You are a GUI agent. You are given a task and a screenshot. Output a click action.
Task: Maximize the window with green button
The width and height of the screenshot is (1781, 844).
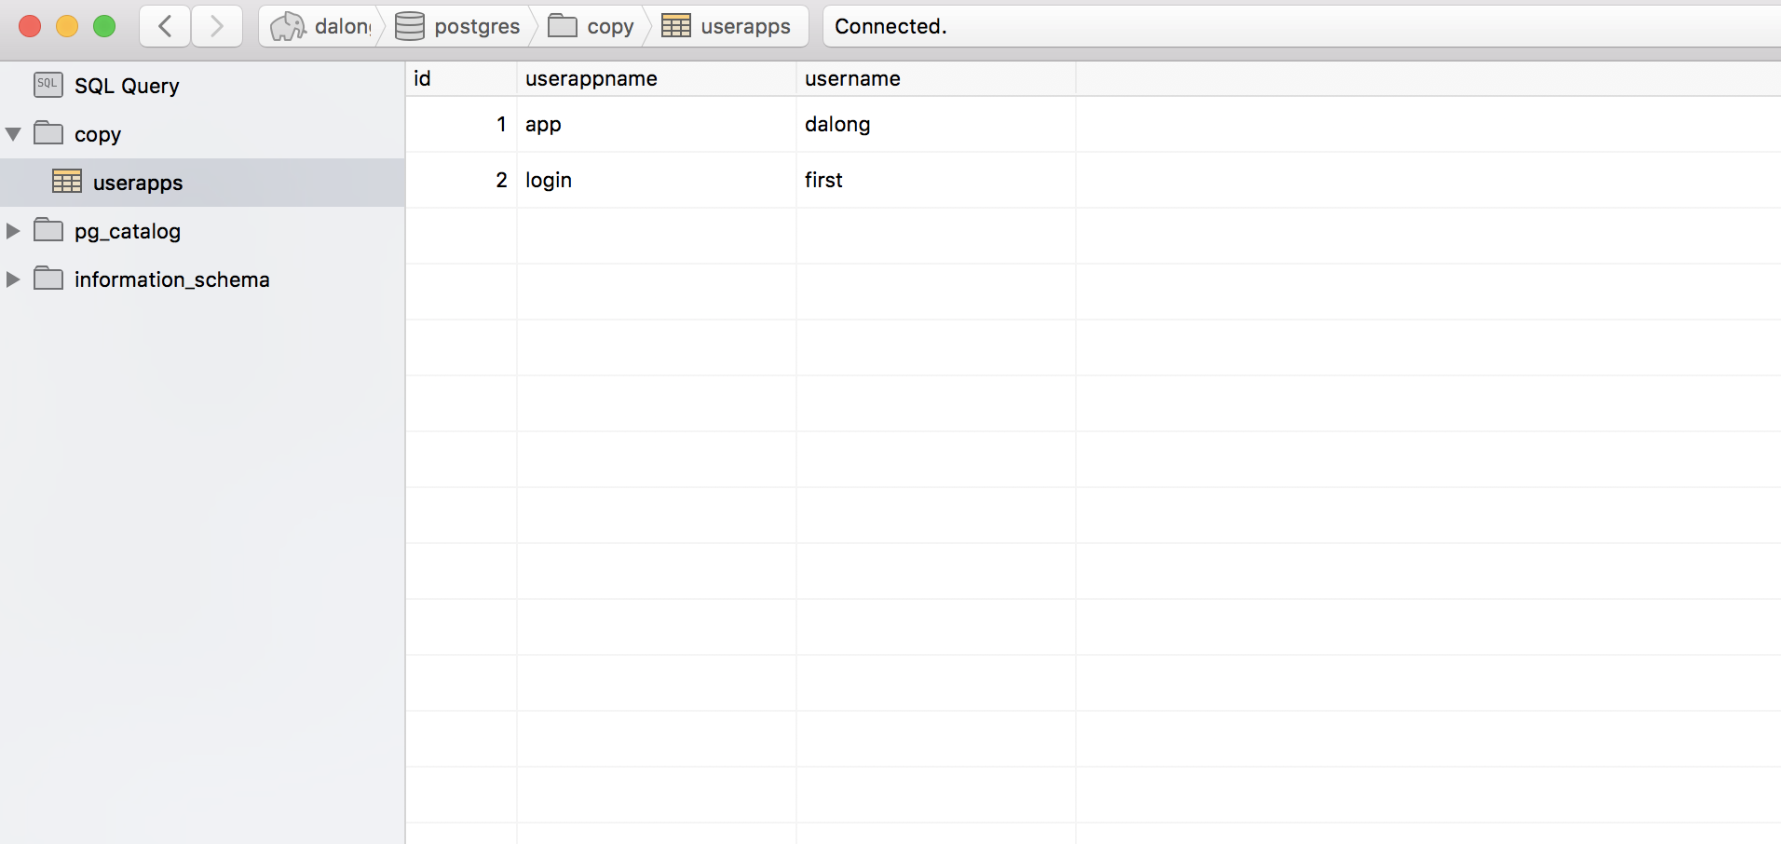click(104, 26)
